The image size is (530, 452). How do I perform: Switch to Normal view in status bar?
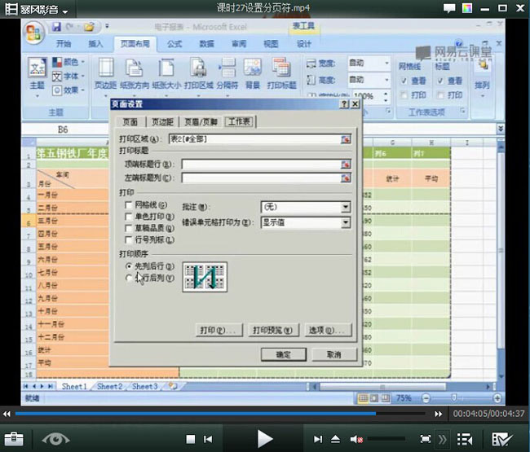(x=363, y=398)
